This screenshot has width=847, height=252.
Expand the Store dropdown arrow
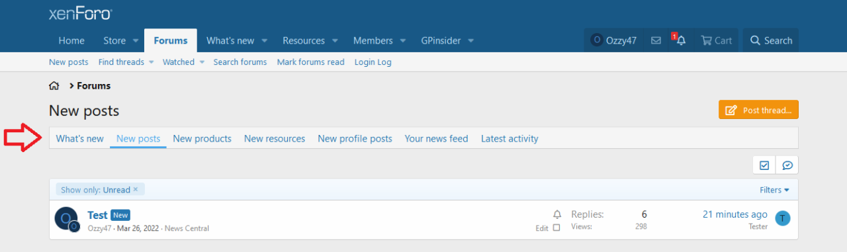136,41
